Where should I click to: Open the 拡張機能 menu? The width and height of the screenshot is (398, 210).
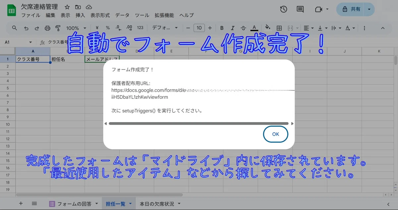[164, 15]
